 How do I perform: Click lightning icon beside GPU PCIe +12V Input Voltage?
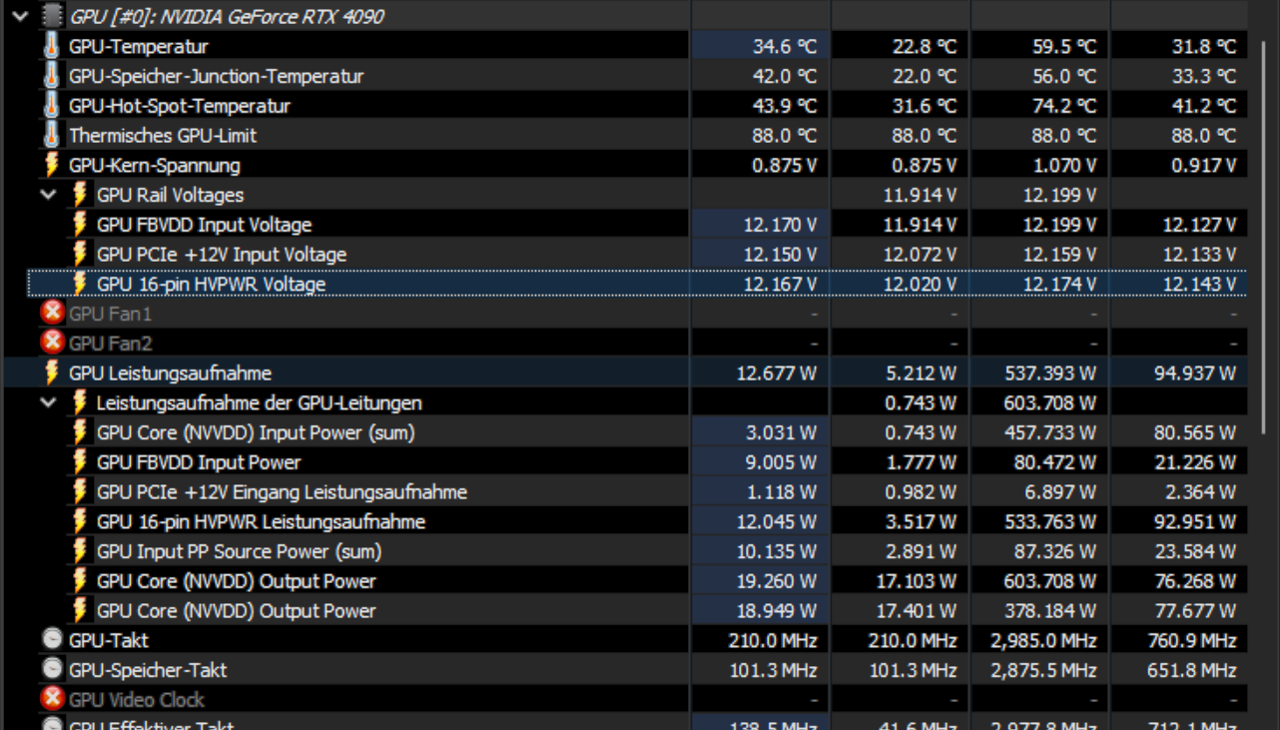(x=80, y=255)
